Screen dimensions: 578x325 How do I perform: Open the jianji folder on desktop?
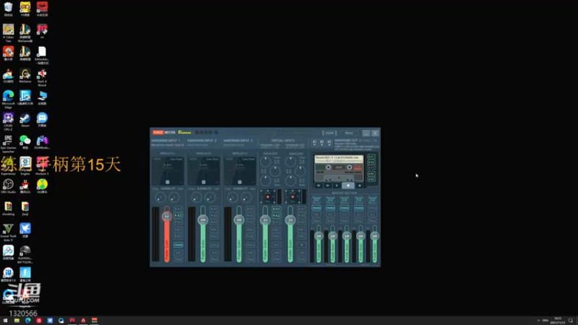(x=25, y=209)
